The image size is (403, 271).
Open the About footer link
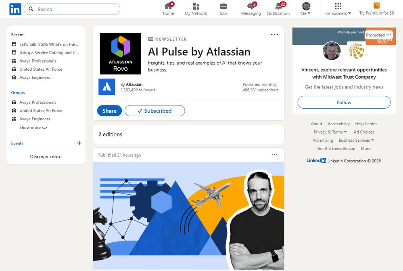316,124
